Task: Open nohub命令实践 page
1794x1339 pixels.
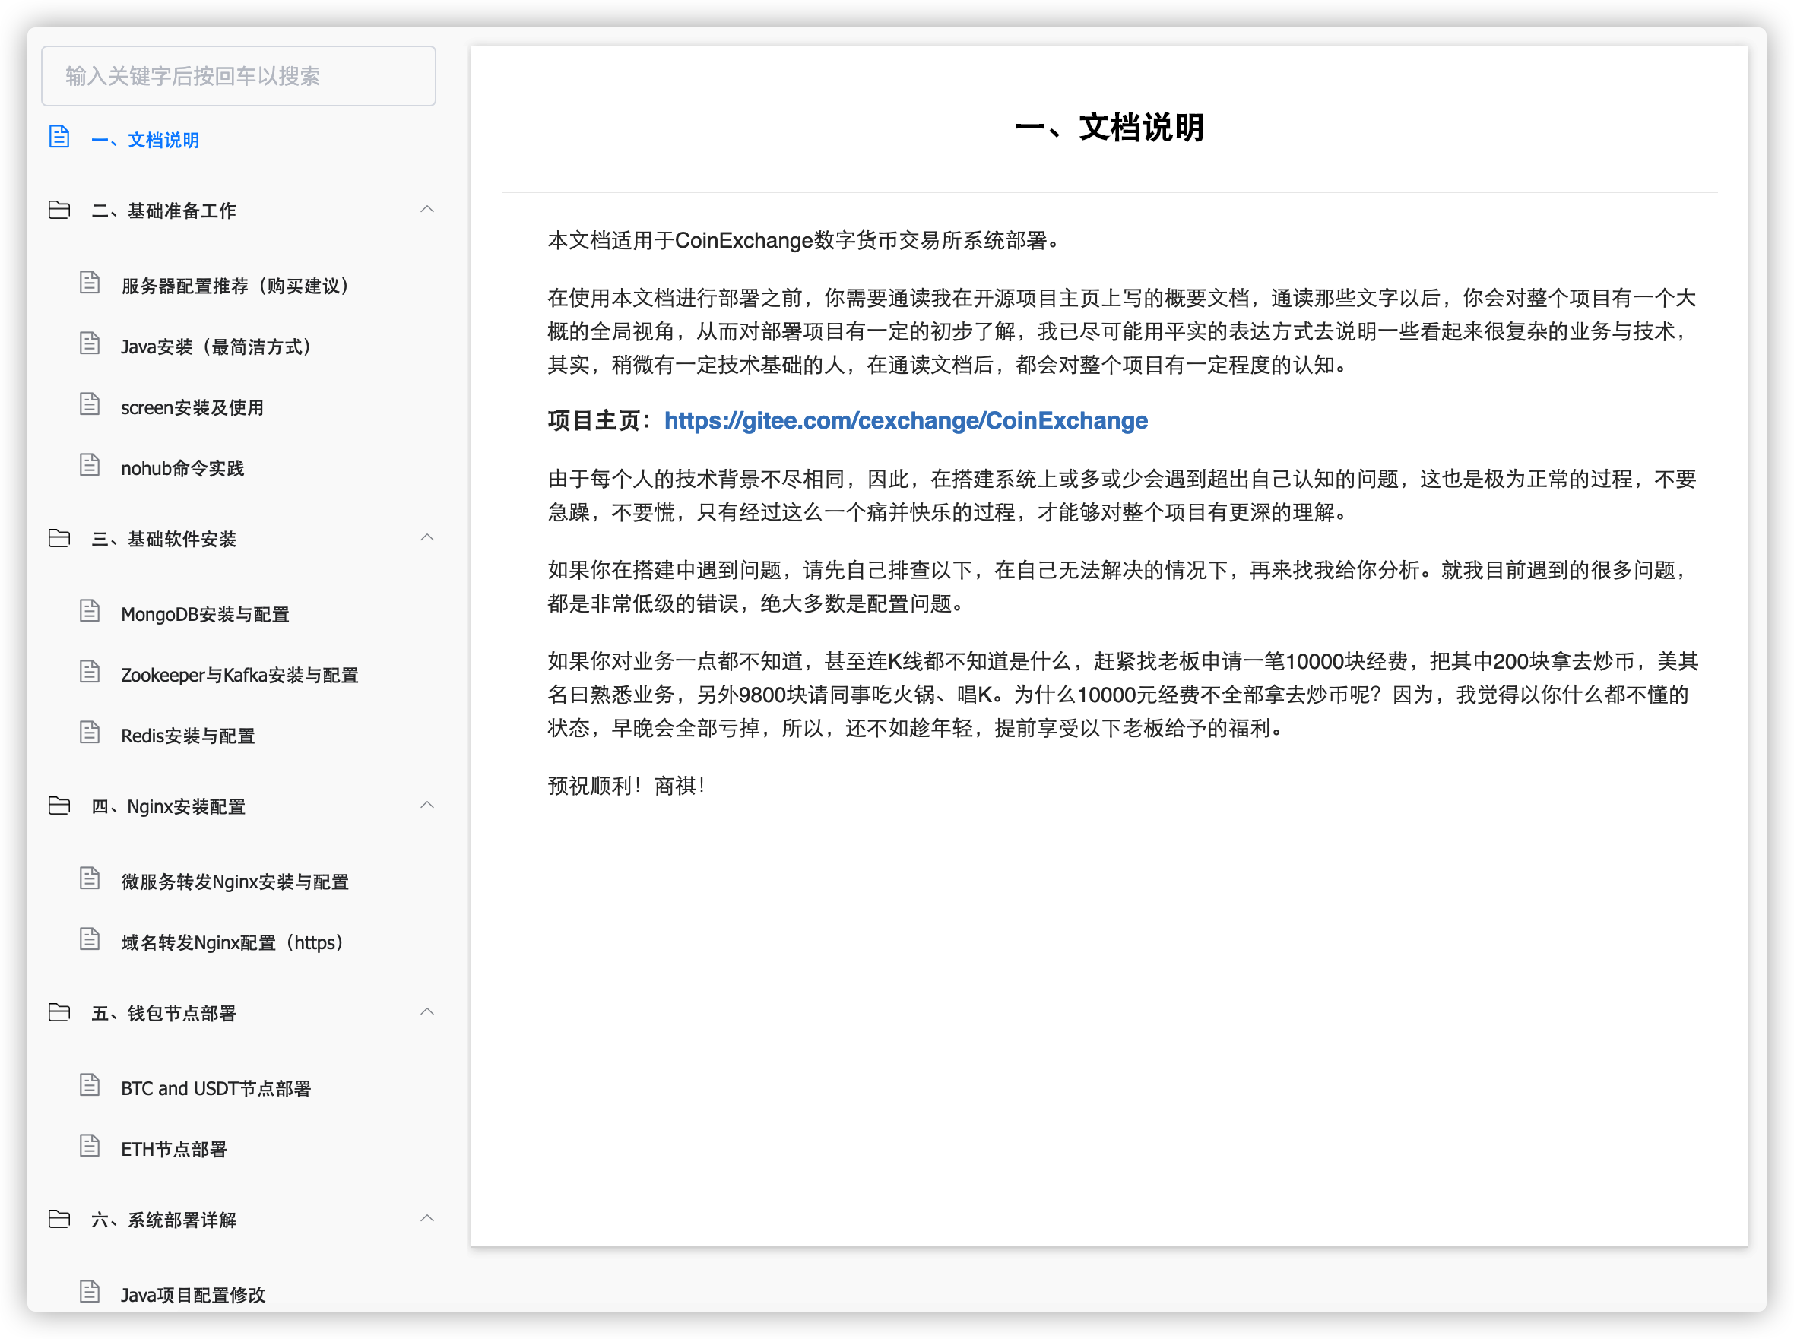Action: pos(182,468)
